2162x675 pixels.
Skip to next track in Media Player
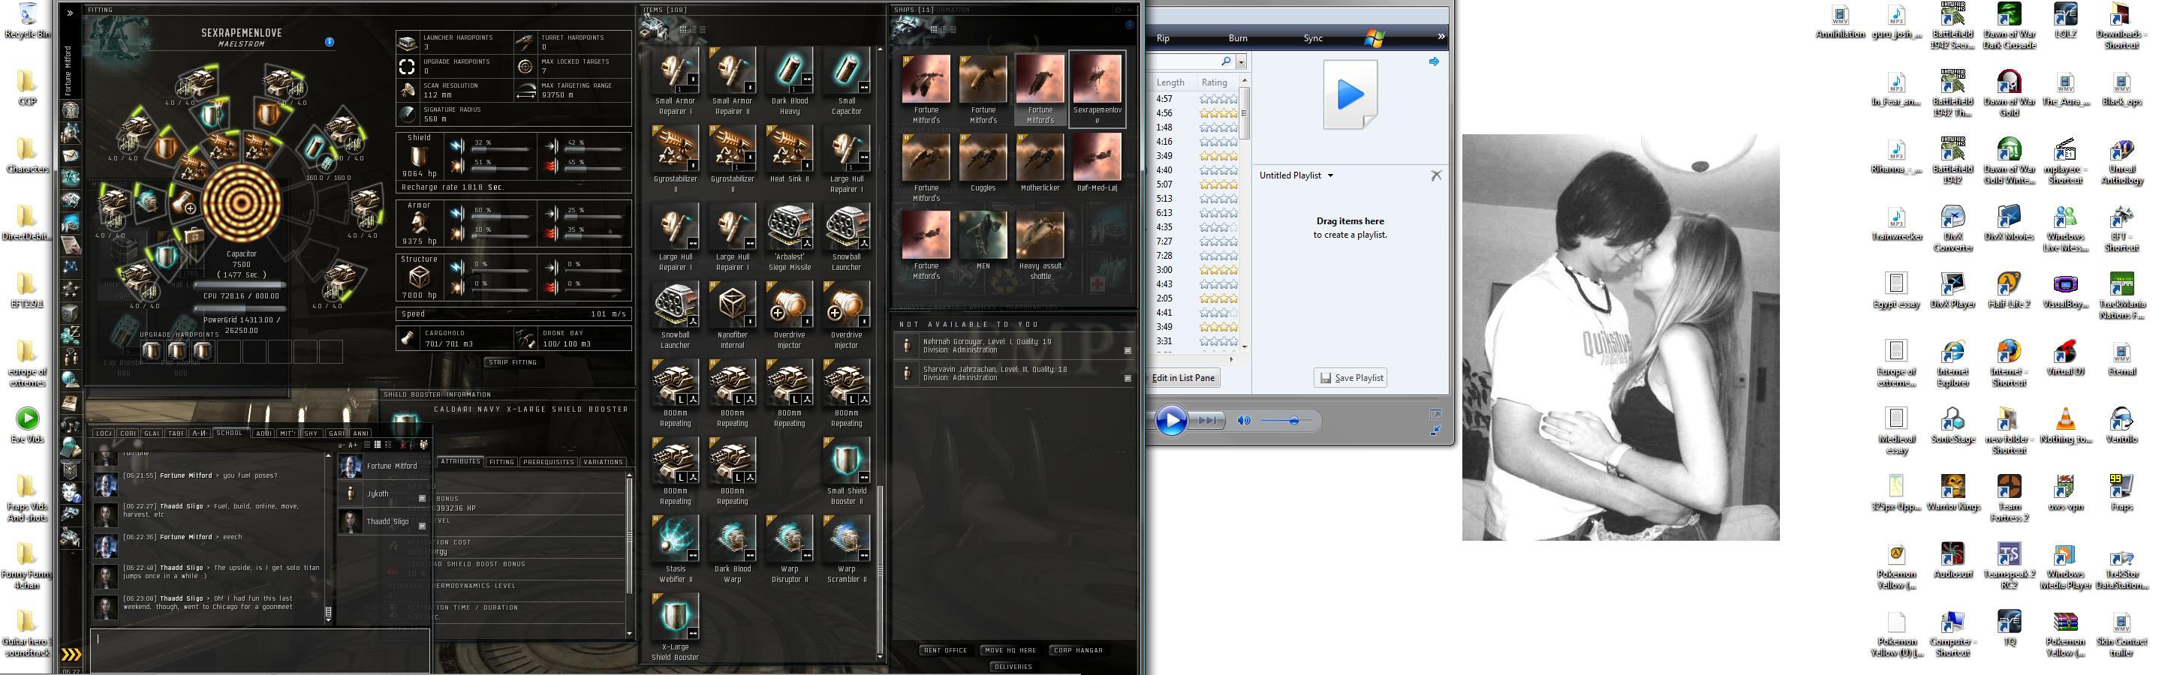(1208, 421)
